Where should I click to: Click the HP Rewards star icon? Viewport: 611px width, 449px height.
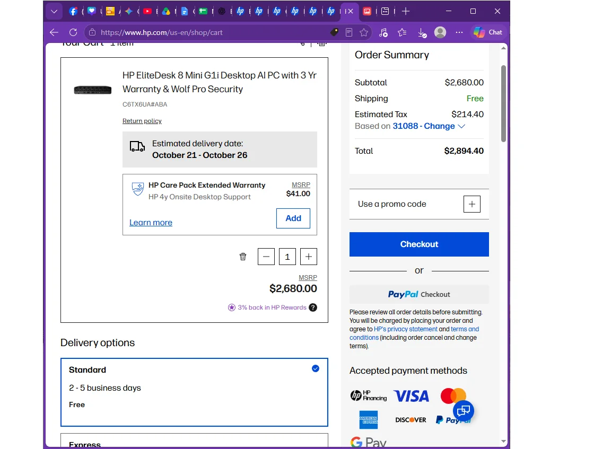[x=231, y=307]
